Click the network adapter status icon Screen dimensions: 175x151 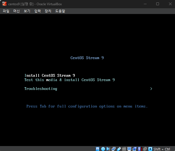114,149
